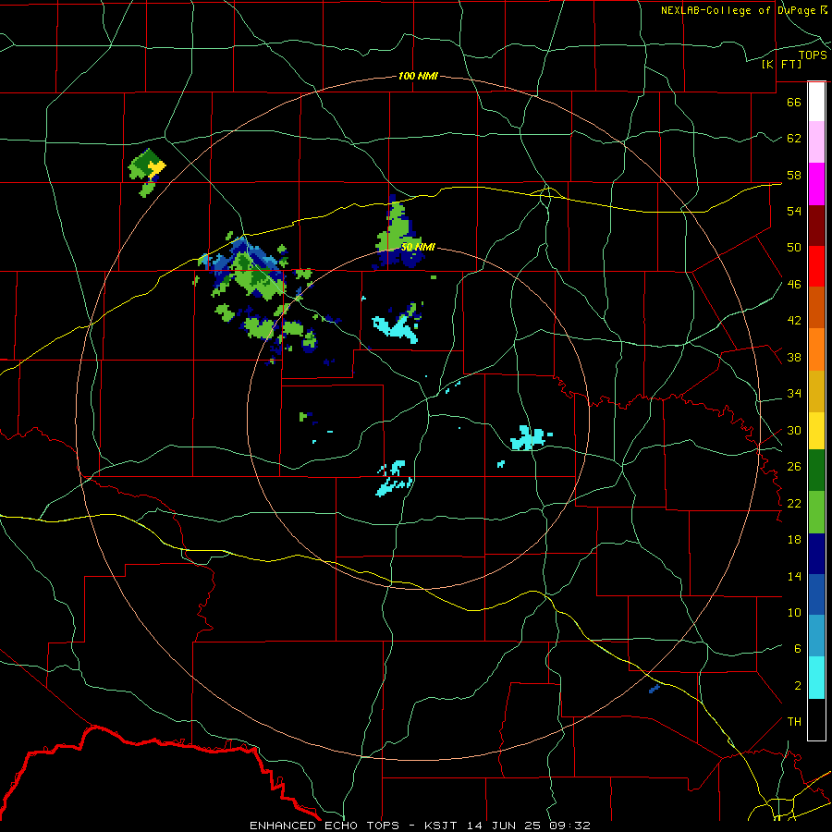Click the 'NEXLAB-College of DuPage' header text

coord(740,10)
